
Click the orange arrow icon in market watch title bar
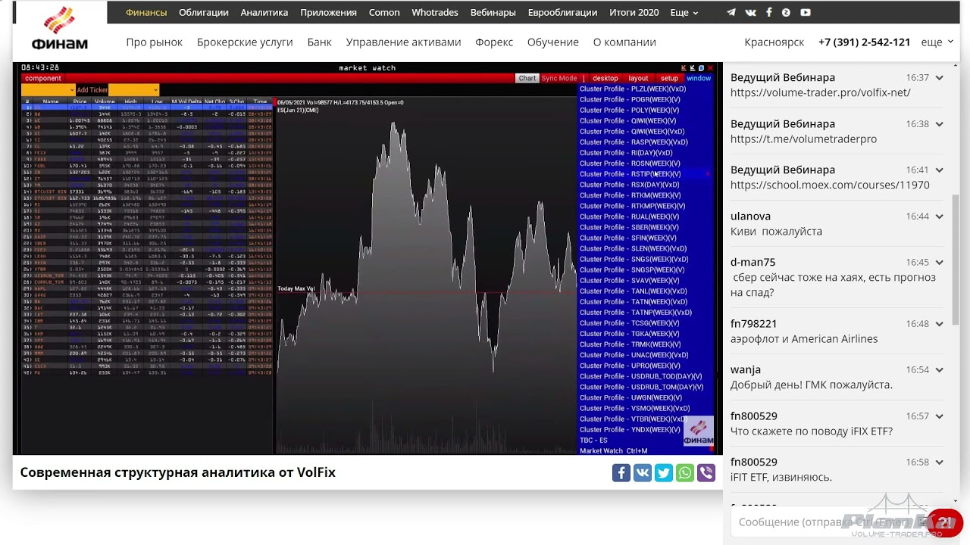(x=684, y=68)
